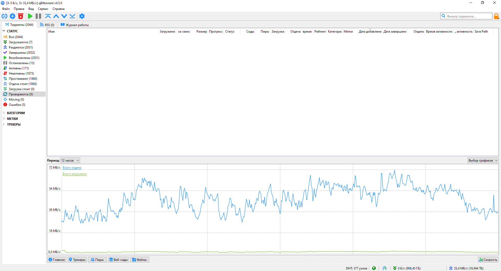Move torrent to top of queue

(x=48, y=16)
